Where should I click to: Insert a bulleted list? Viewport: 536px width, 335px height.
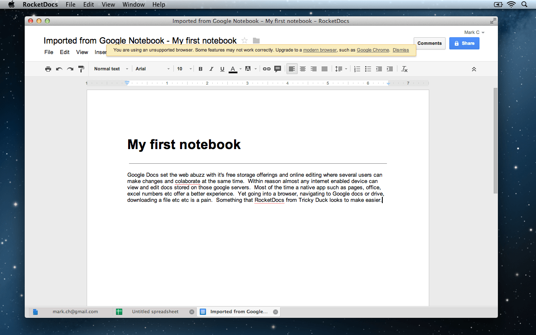(368, 69)
